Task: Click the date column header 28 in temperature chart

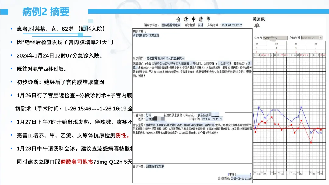Action: pyautogui.click(x=277, y=44)
